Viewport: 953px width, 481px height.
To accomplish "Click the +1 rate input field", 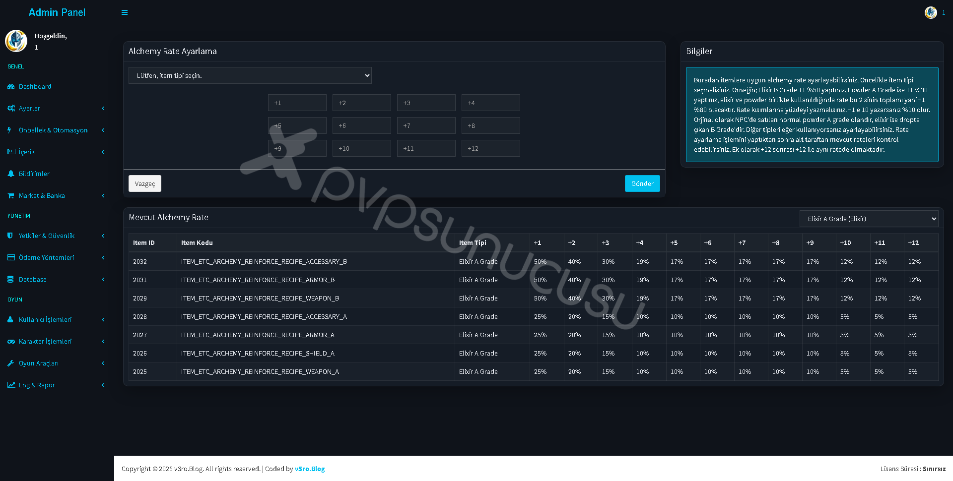I will point(297,103).
